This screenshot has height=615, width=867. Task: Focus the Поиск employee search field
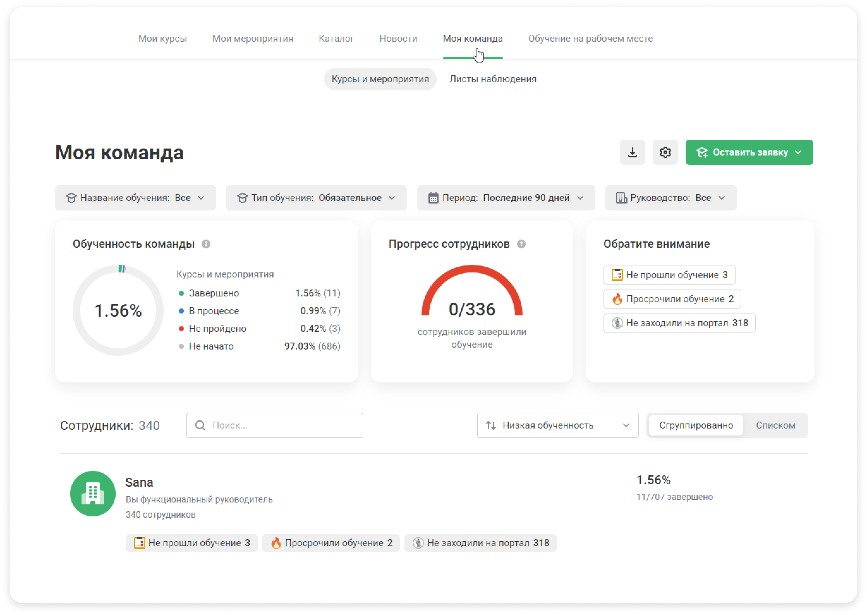(275, 425)
